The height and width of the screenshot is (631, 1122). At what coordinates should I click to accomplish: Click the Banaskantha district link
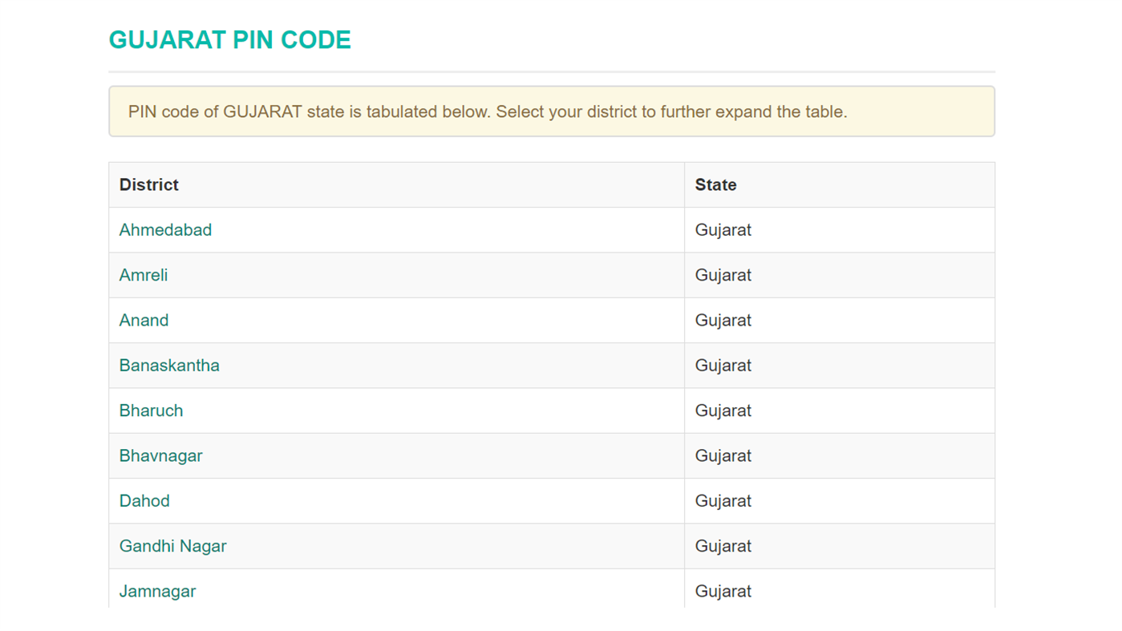click(x=169, y=365)
